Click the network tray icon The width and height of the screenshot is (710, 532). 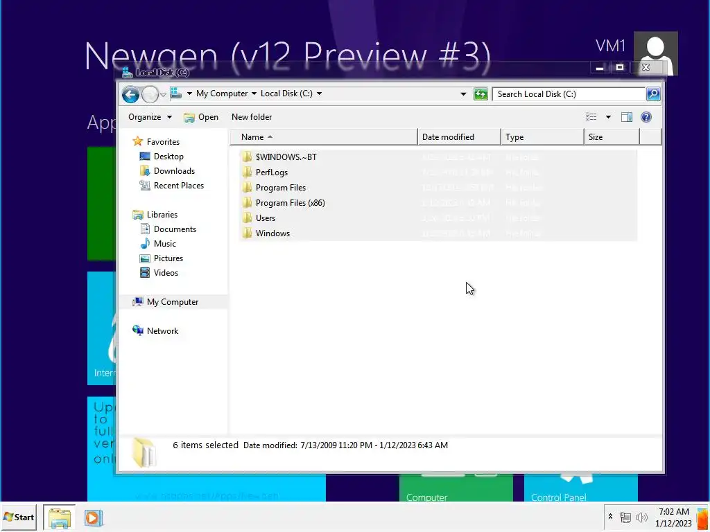pos(625,517)
